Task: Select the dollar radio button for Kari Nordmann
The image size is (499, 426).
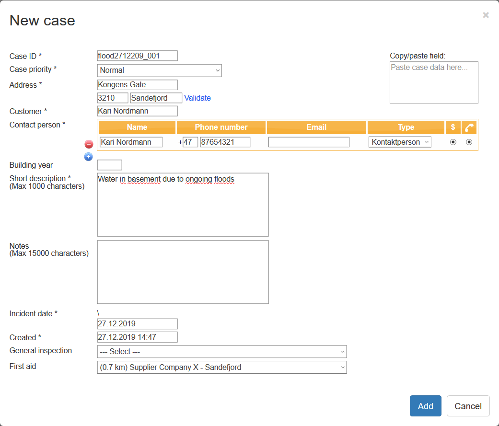Action: 453,142
